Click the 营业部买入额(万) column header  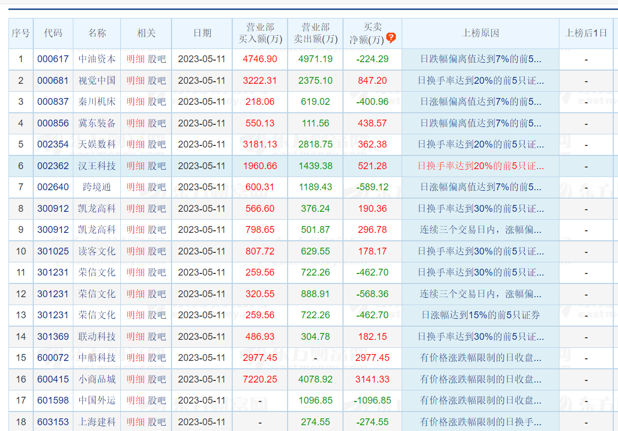(260, 33)
